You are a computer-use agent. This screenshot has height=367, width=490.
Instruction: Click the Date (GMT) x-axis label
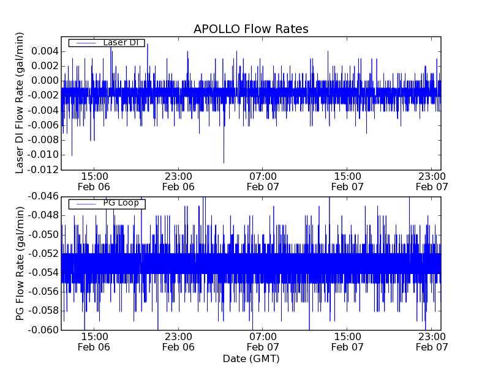(251, 358)
